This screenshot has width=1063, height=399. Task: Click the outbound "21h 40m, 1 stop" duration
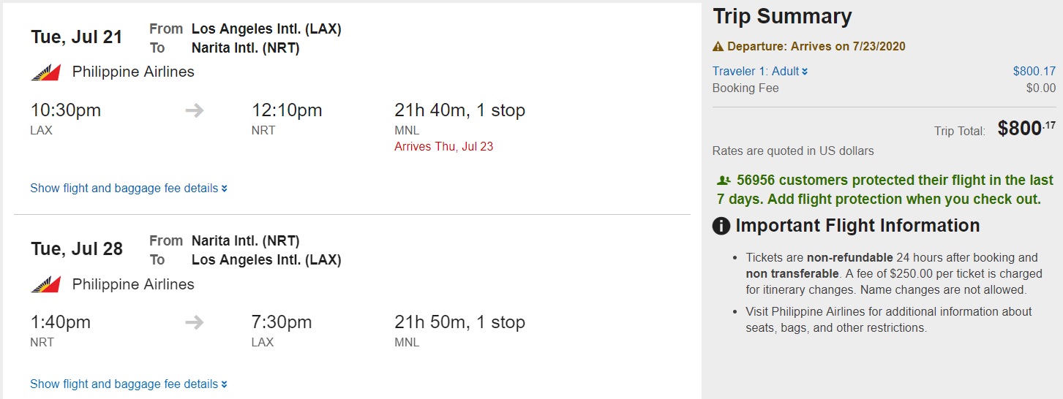[x=459, y=111]
